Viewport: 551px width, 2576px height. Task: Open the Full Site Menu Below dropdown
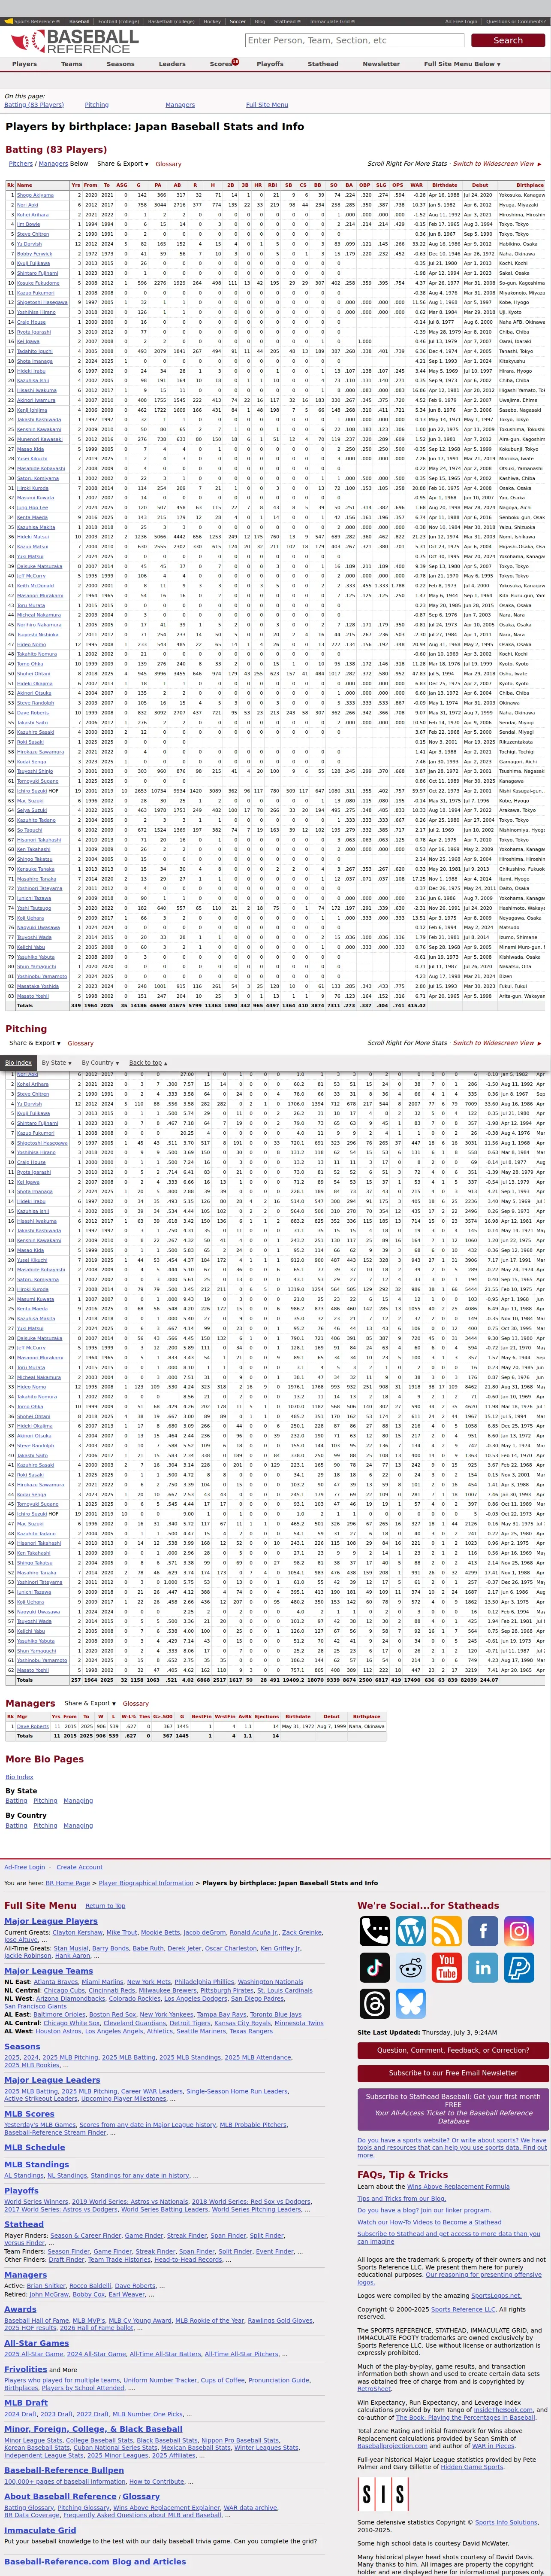click(461, 64)
